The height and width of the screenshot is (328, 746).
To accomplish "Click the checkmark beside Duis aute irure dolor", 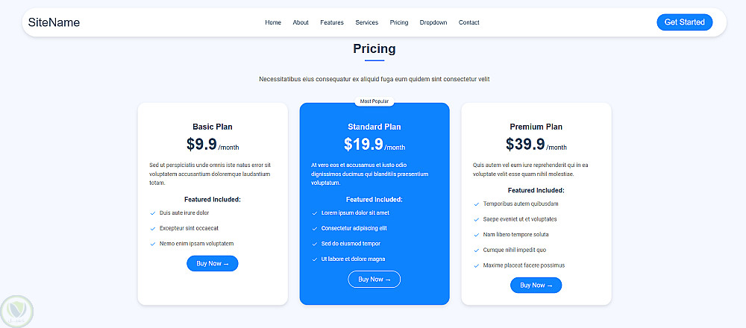I will [x=152, y=213].
